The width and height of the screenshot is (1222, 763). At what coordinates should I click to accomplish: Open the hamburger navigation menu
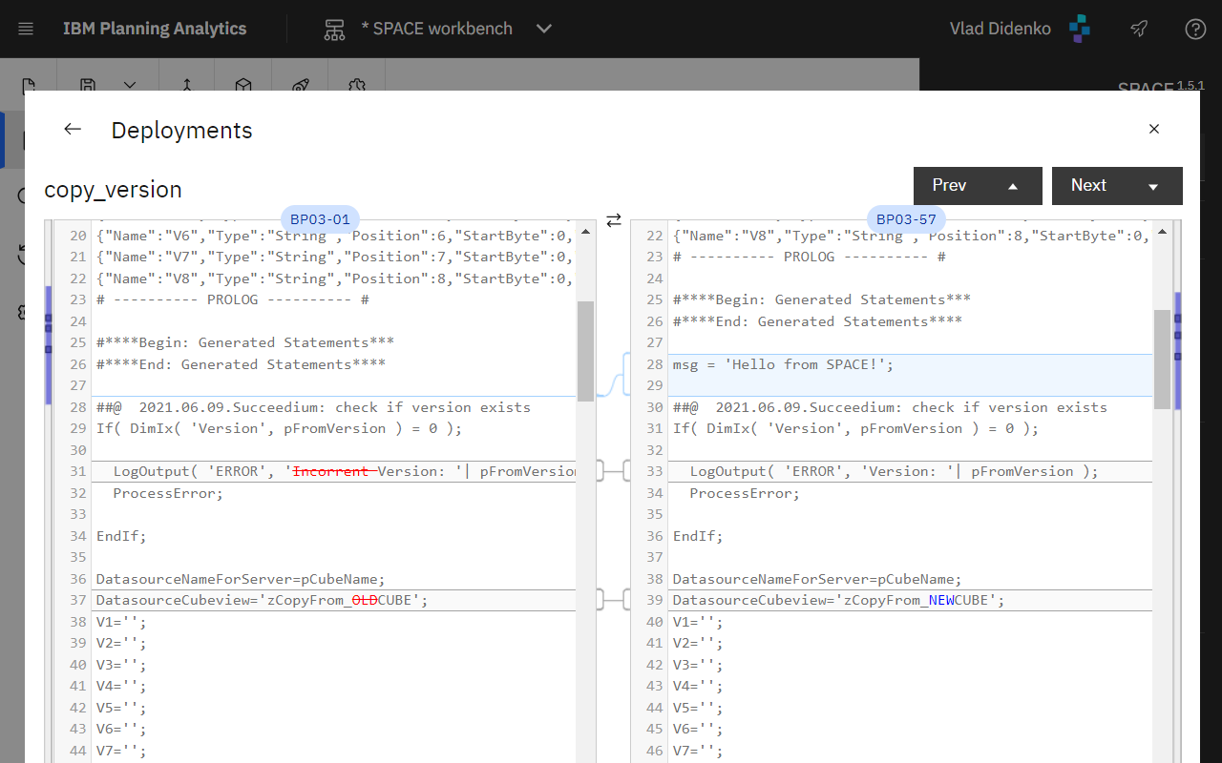[26, 29]
